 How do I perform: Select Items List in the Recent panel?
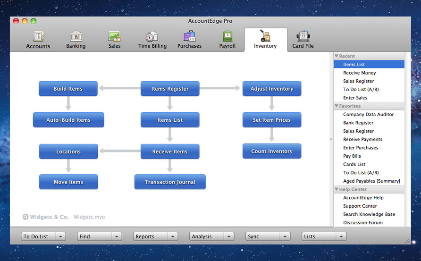(369, 64)
